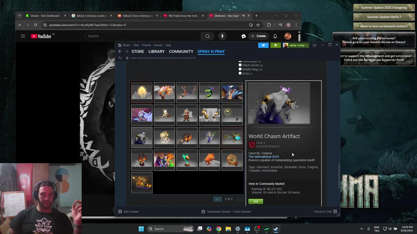Click the YouTube logo
Viewport: 417px width, 234px height.
click(41, 36)
